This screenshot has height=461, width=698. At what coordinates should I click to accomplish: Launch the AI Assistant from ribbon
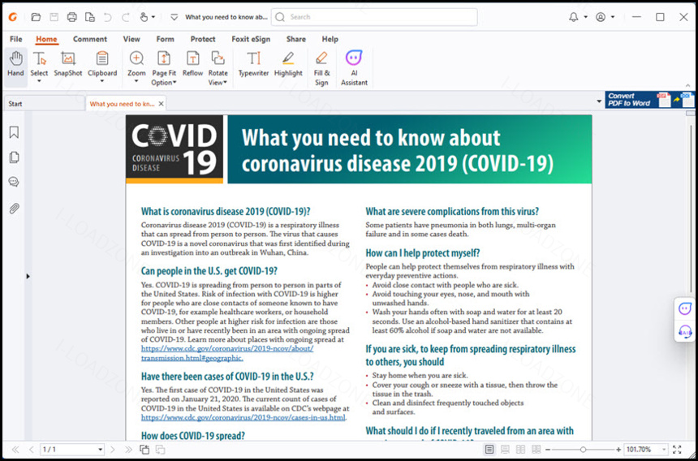355,68
